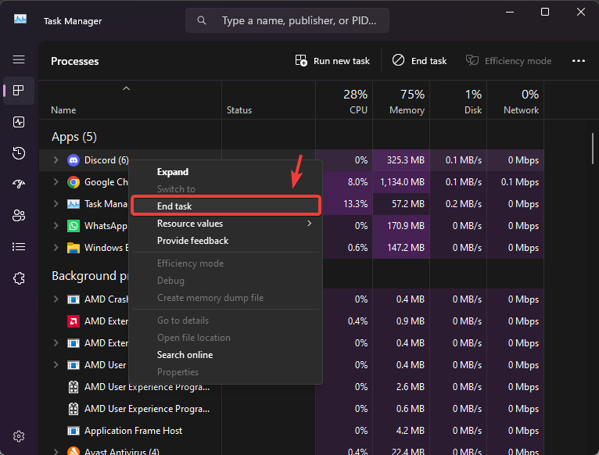Open Startup apps sidebar icon

[x=19, y=185]
